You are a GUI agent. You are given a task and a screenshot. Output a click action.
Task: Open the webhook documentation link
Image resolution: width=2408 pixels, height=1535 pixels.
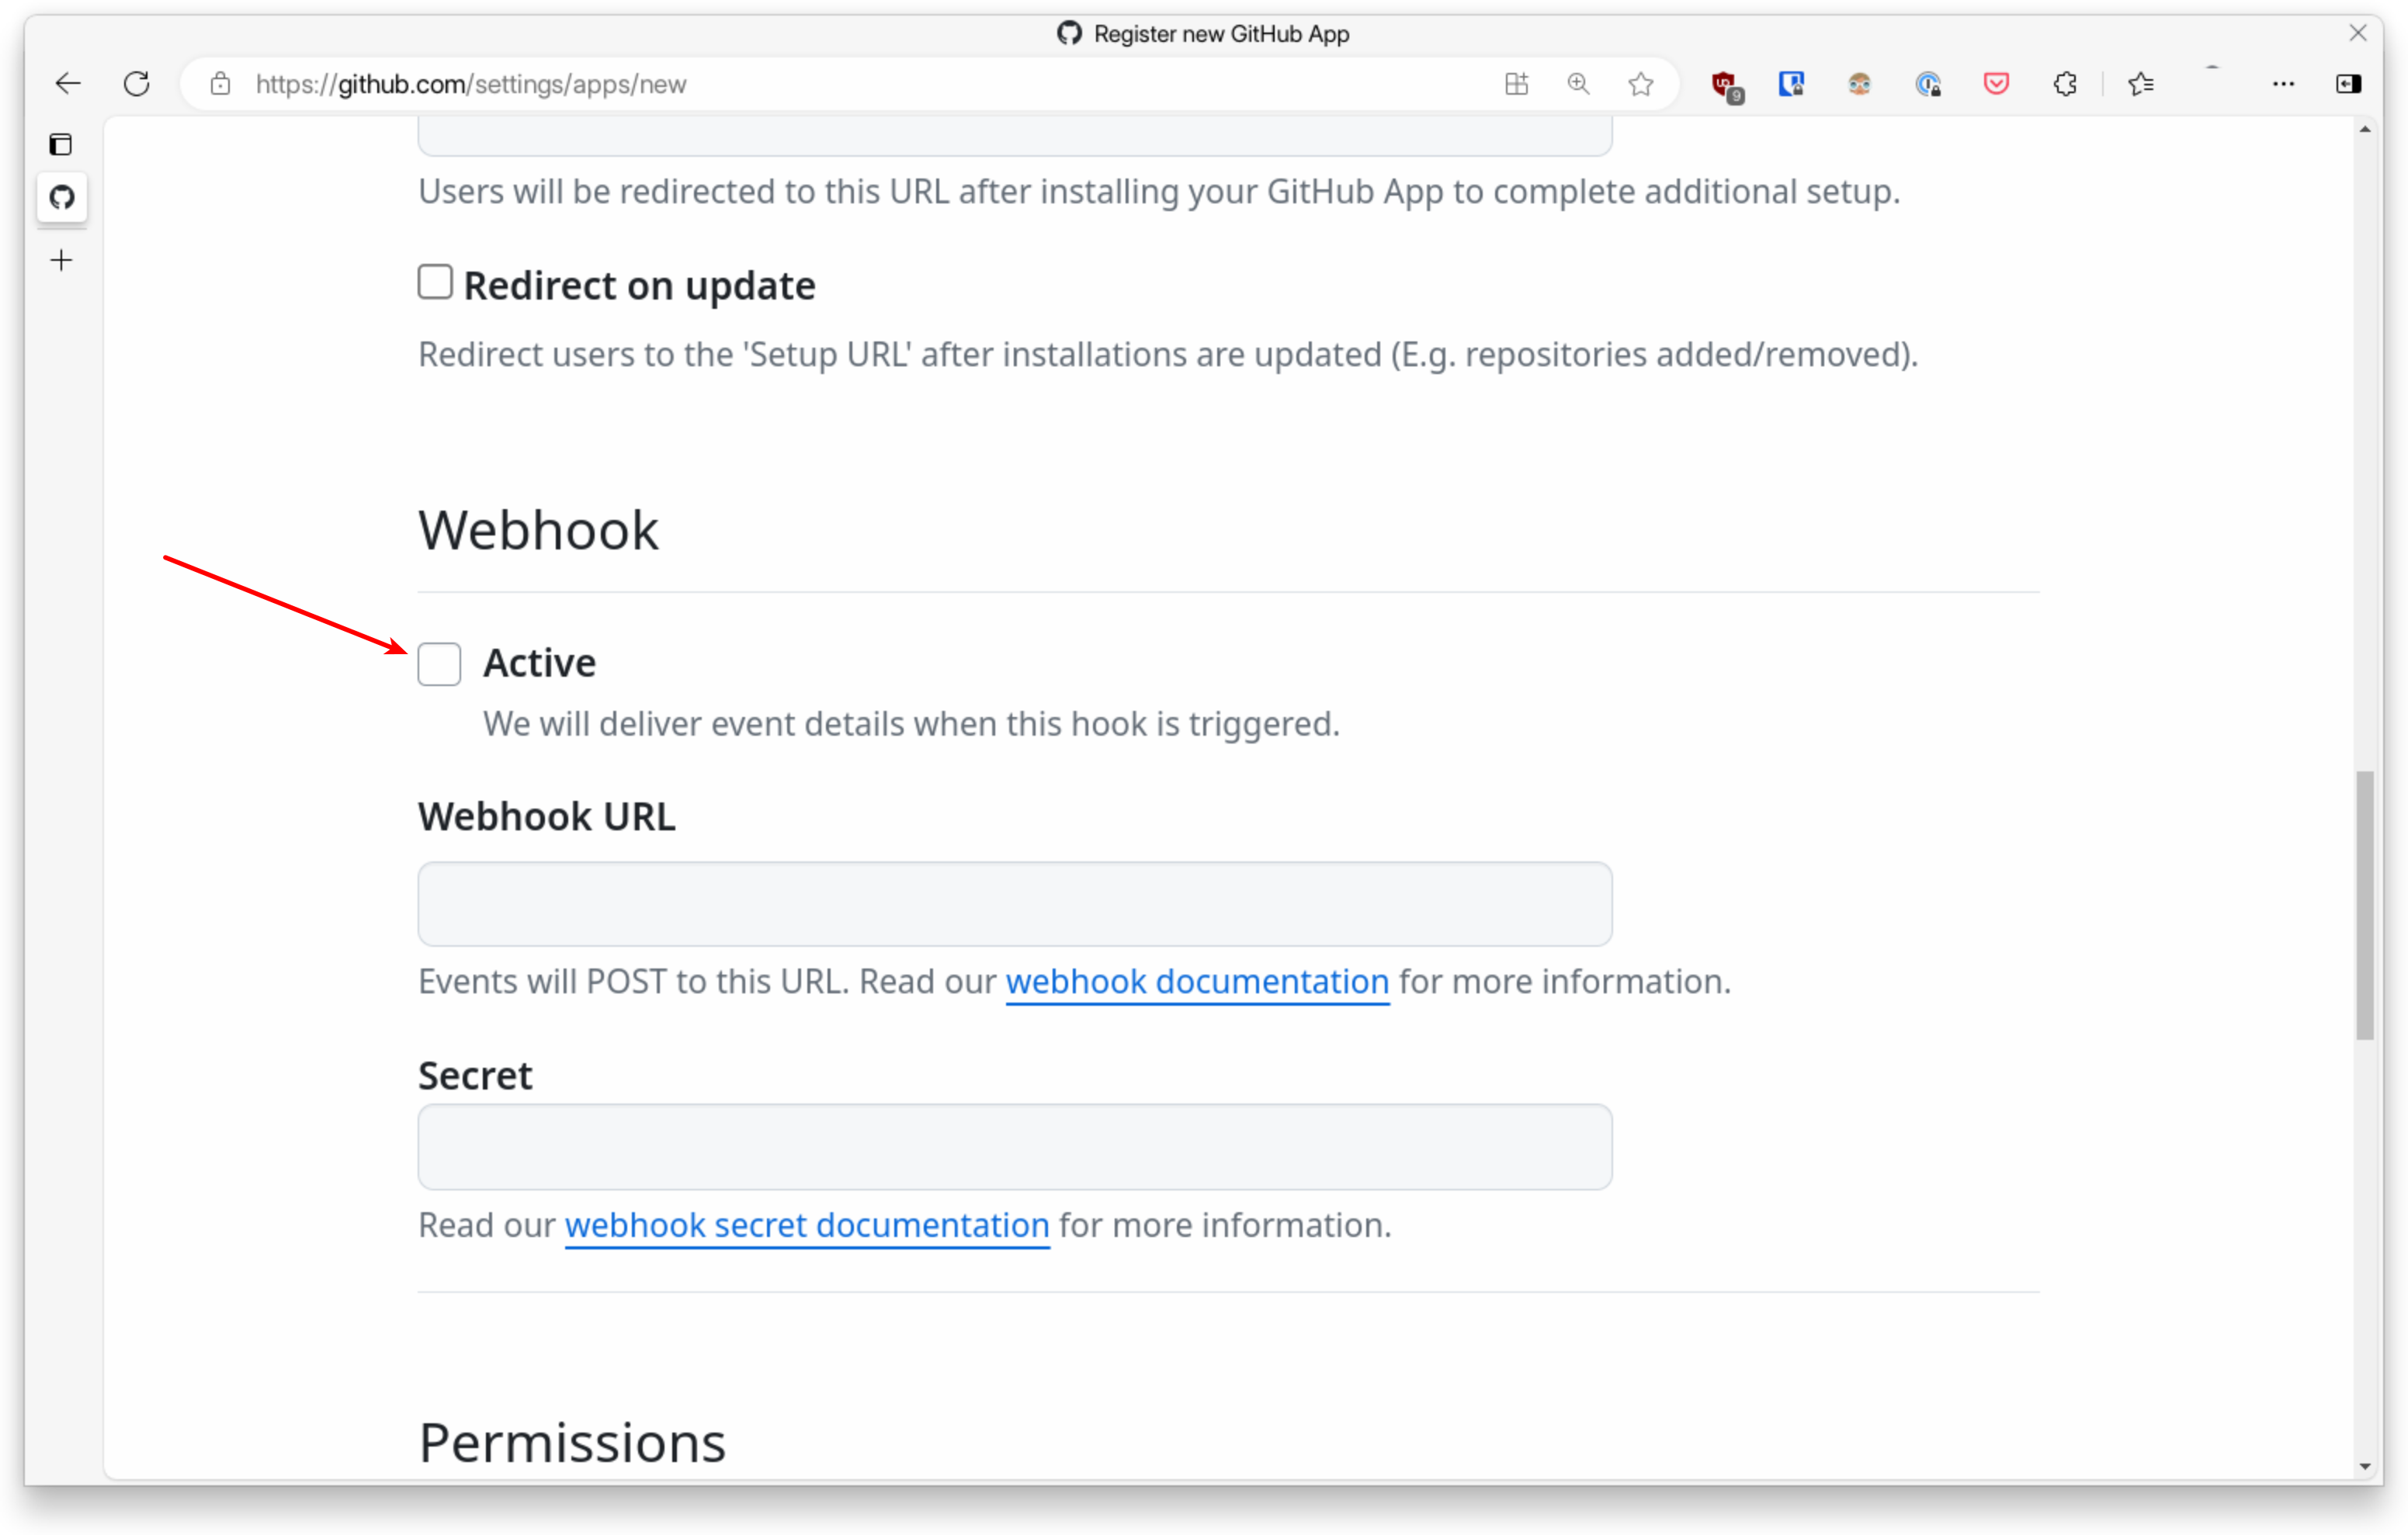click(x=1196, y=982)
